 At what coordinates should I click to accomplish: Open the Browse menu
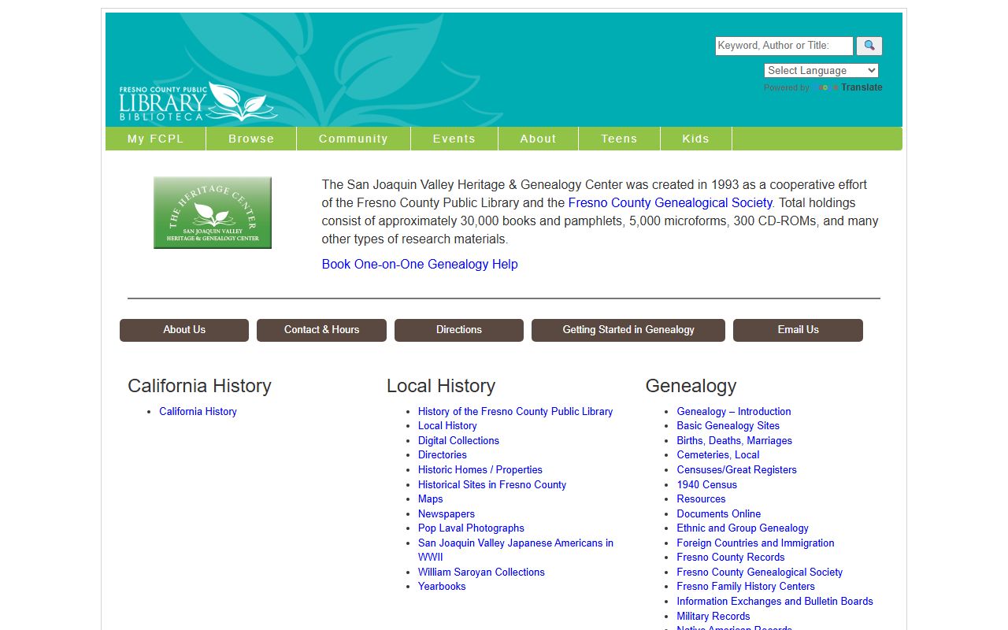[x=251, y=139]
